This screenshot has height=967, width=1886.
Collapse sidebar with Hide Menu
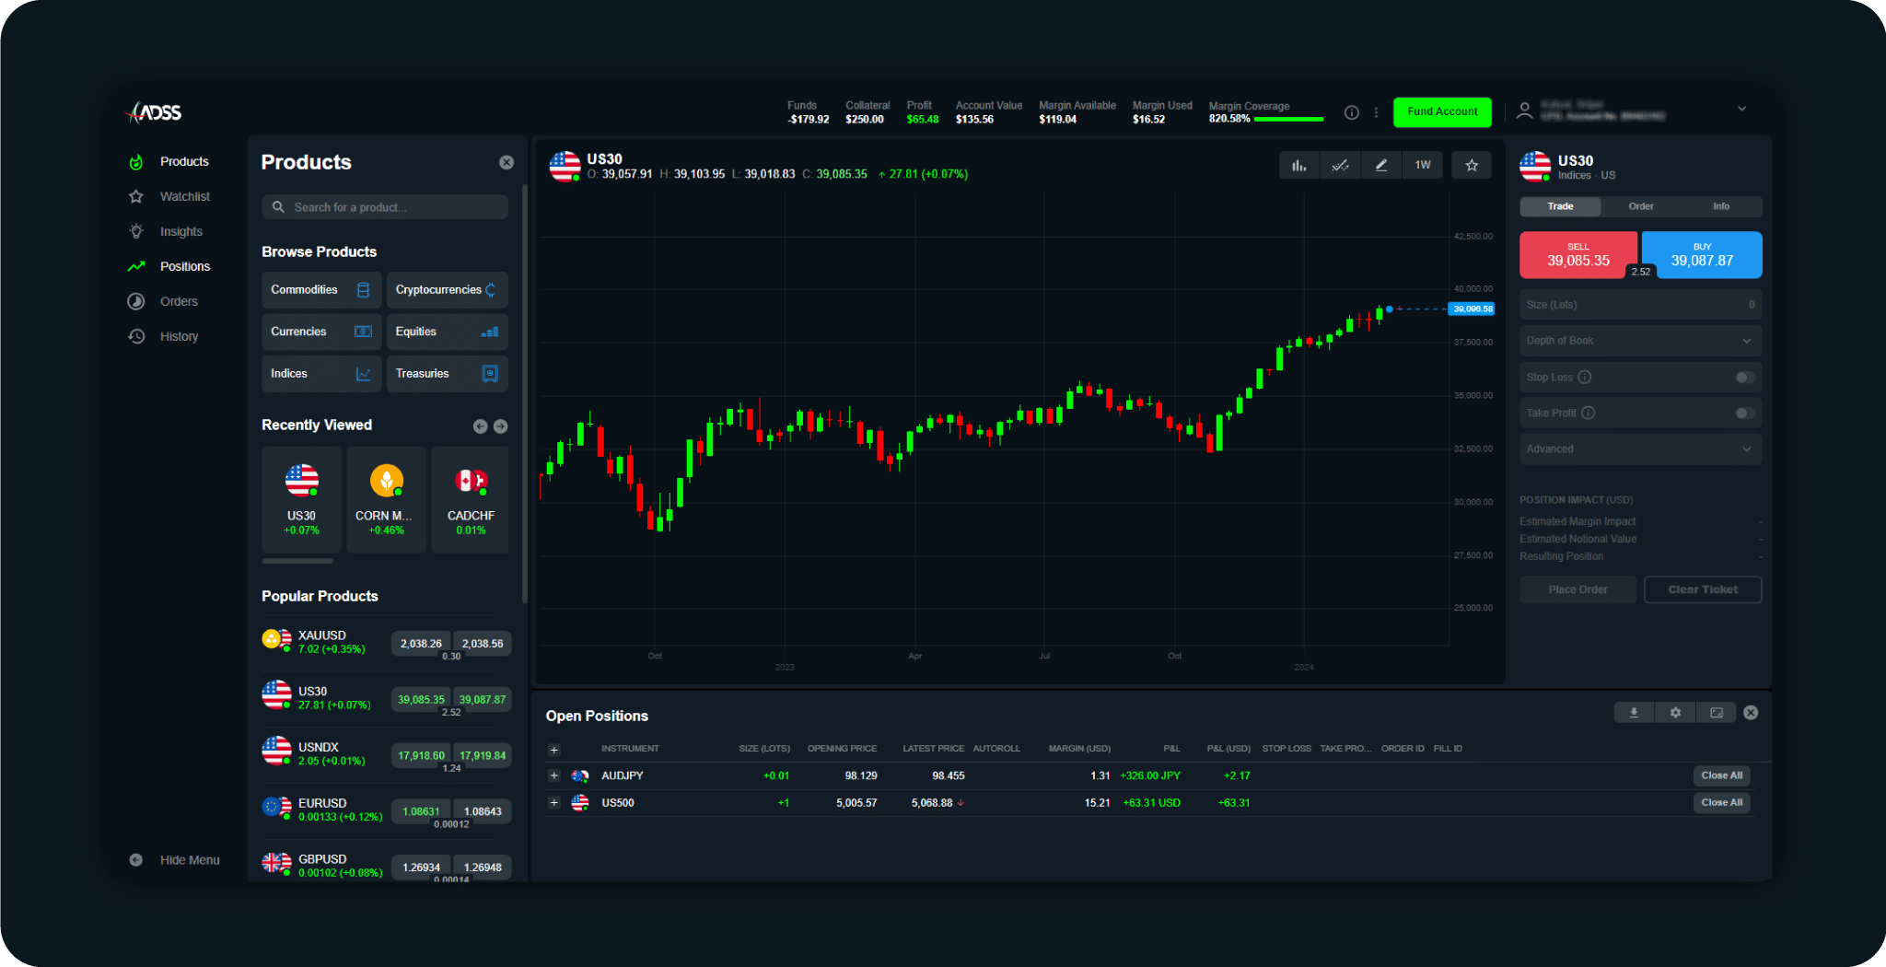tap(189, 860)
